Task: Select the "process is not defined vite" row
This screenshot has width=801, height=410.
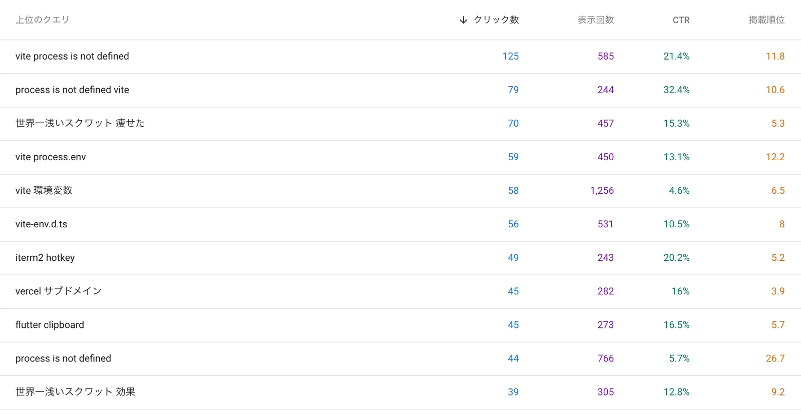Action: 72,90
